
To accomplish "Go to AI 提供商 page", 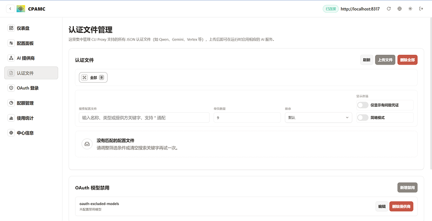I will click(31, 58).
